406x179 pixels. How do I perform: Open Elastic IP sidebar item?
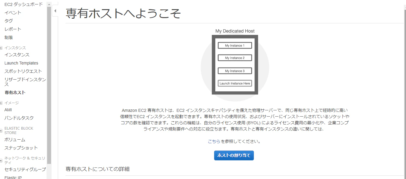(13, 177)
